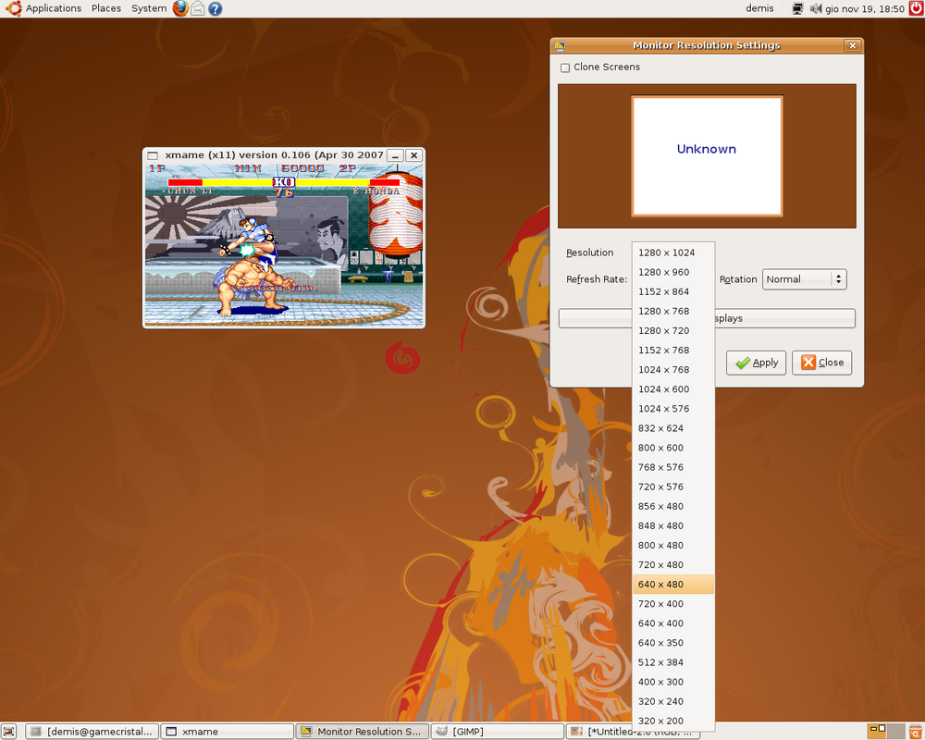Choose 800 × 600 resolution
The width and height of the screenshot is (925, 740).
click(x=673, y=448)
